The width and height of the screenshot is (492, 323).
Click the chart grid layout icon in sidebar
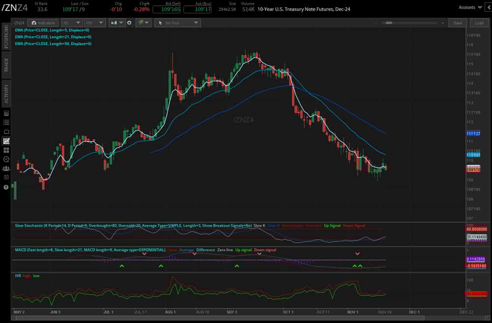6,151
